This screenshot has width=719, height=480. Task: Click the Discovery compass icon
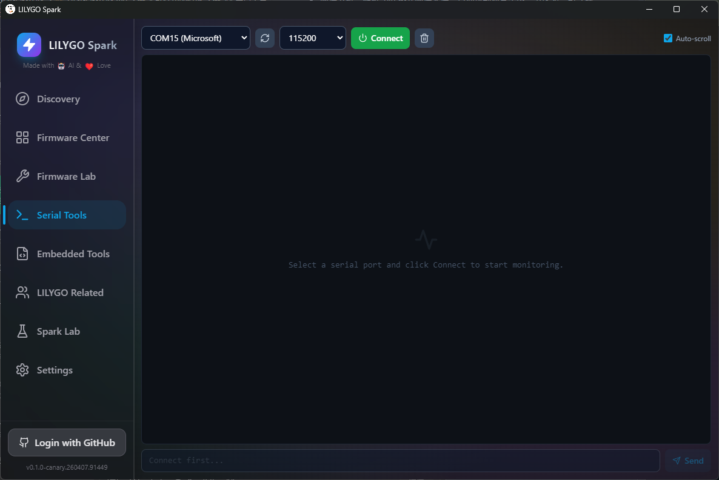[x=22, y=99]
